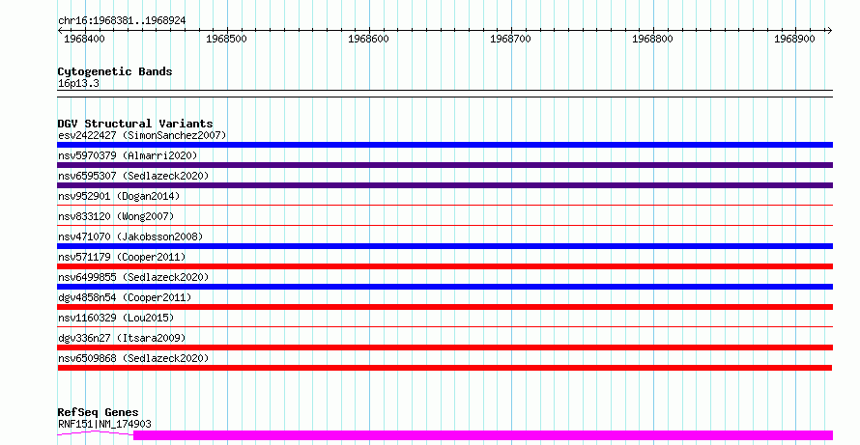Select the magenta RNF151 exon bar
This screenshot has height=445, width=860.
[483, 435]
